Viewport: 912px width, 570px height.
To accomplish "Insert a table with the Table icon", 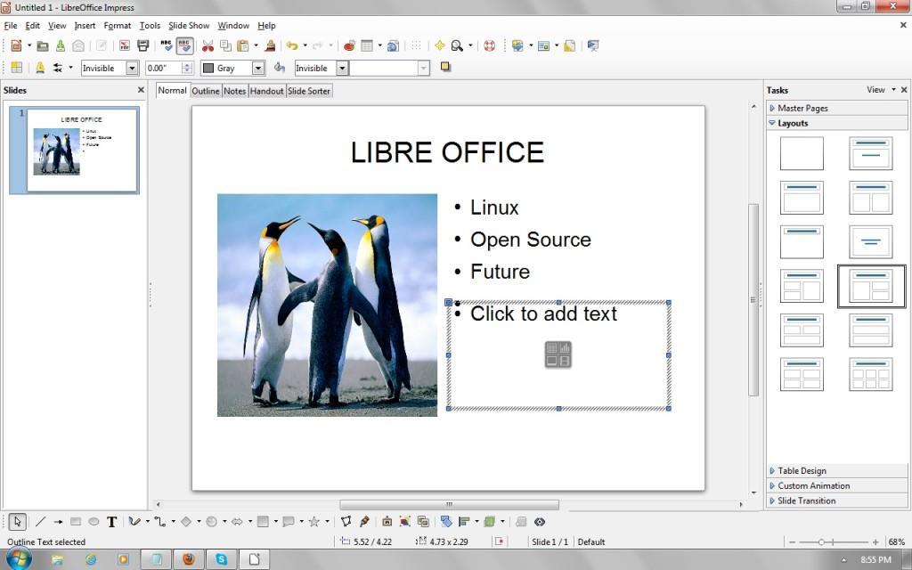I will coord(367,46).
